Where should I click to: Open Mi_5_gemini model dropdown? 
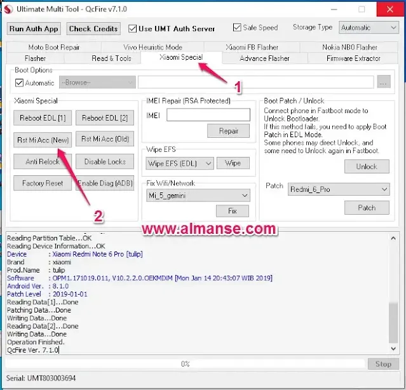[198, 195]
